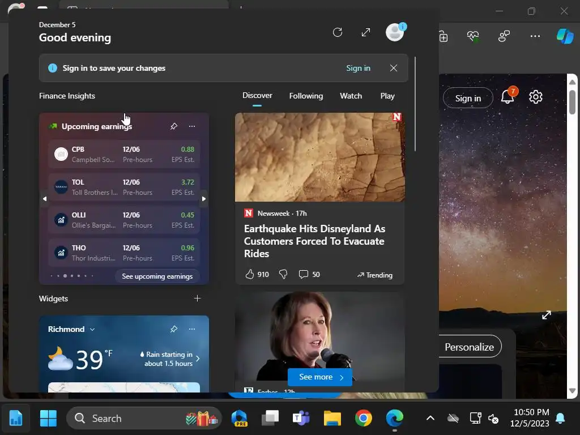
Task: Open the CPB Campbell Soup earnings row
Action: coord(124,154)
